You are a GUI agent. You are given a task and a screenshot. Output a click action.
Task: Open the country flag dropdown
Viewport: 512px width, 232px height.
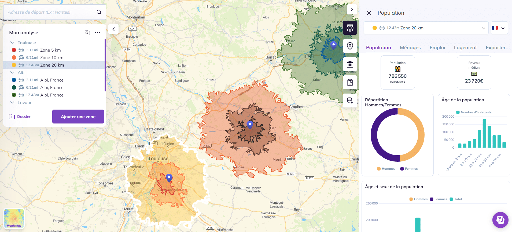tap(499, 28)
